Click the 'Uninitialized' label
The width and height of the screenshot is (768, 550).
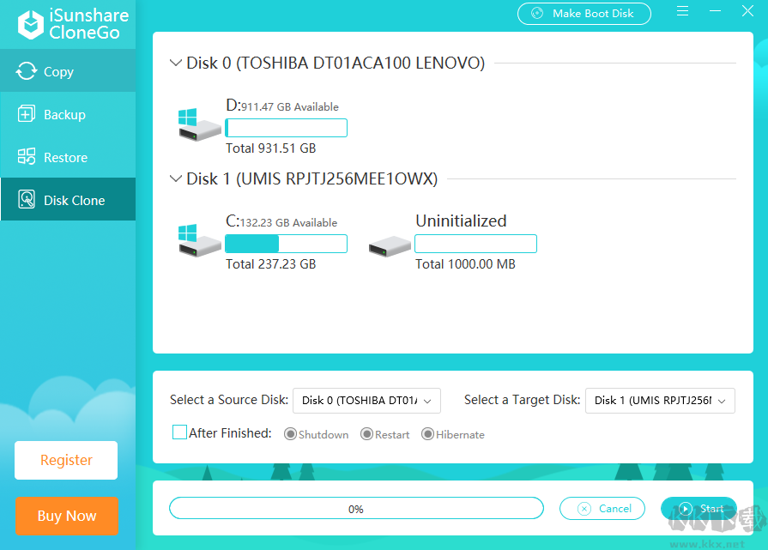[461, 221]
